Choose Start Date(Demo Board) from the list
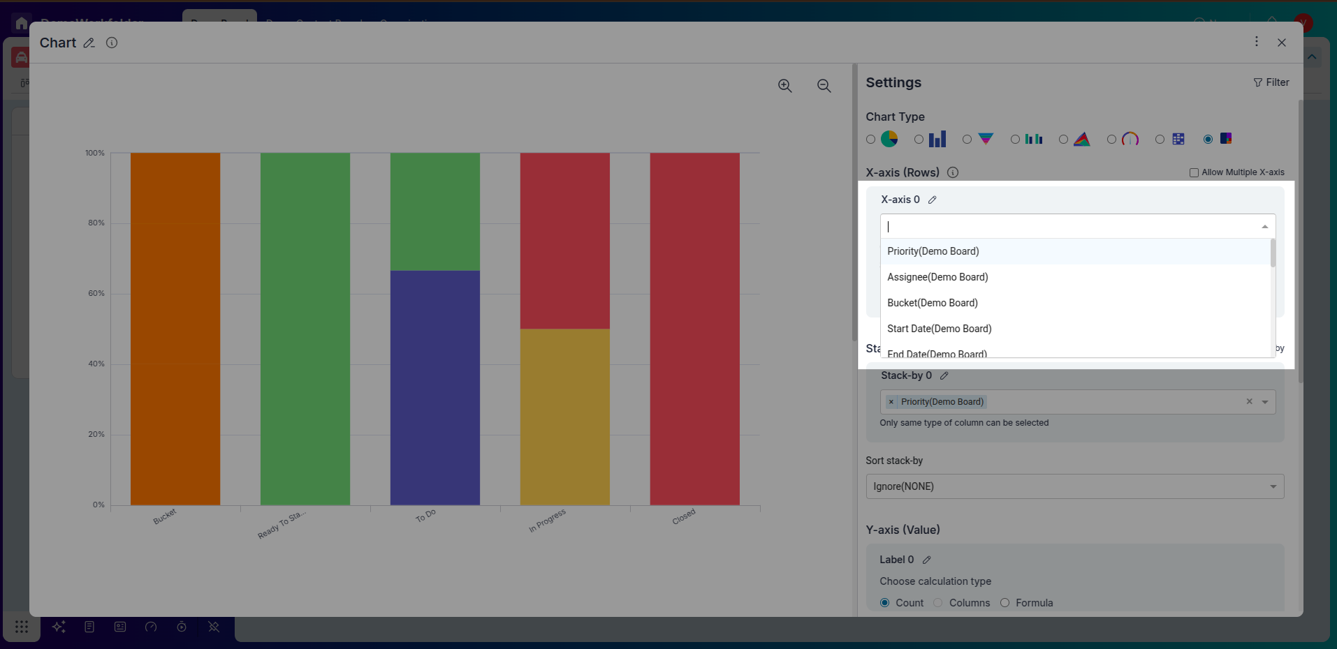This screenshot has height=649, width=1337. (x=1075, y=329)
